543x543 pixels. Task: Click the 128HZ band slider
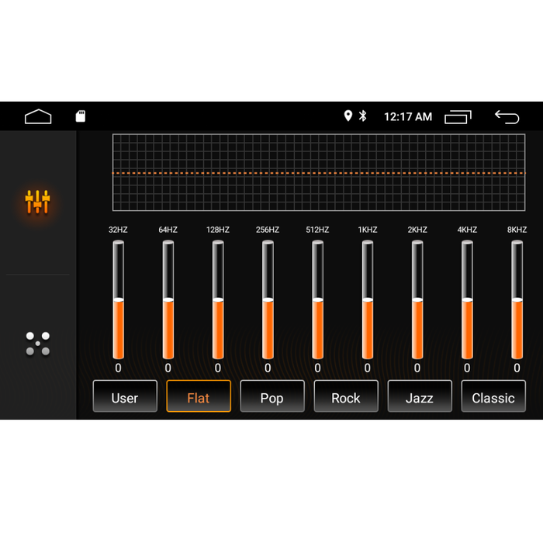click(218, 299)
